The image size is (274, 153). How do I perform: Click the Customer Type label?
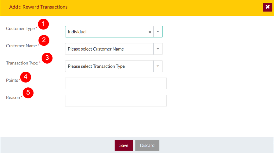pyautogui.click(x=20, y=28)
